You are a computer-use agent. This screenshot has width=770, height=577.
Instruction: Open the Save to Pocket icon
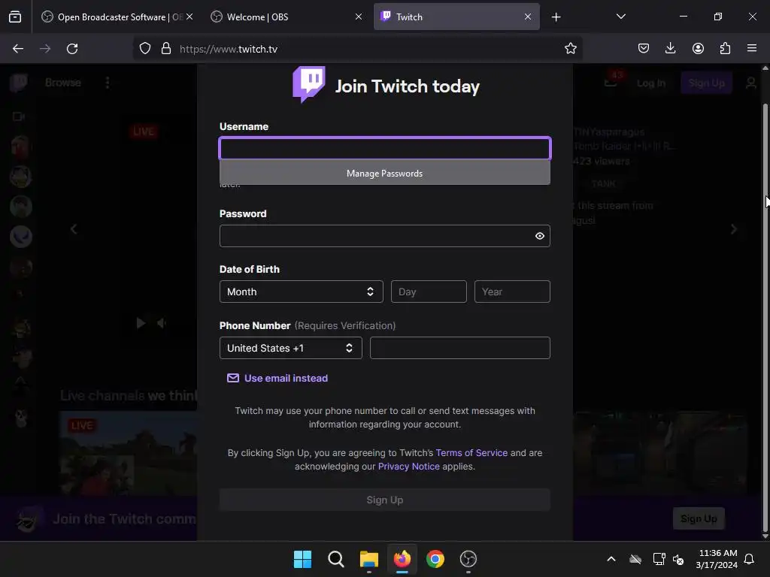coord(644,49)
